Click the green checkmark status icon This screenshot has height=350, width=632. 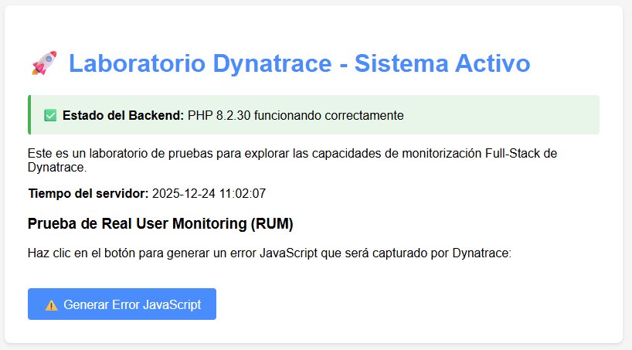(x=50, y=116)
